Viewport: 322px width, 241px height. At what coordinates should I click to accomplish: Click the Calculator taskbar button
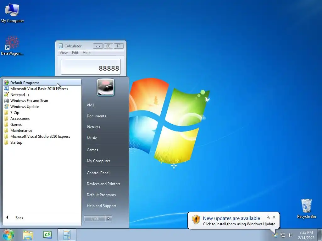point(67,235)
